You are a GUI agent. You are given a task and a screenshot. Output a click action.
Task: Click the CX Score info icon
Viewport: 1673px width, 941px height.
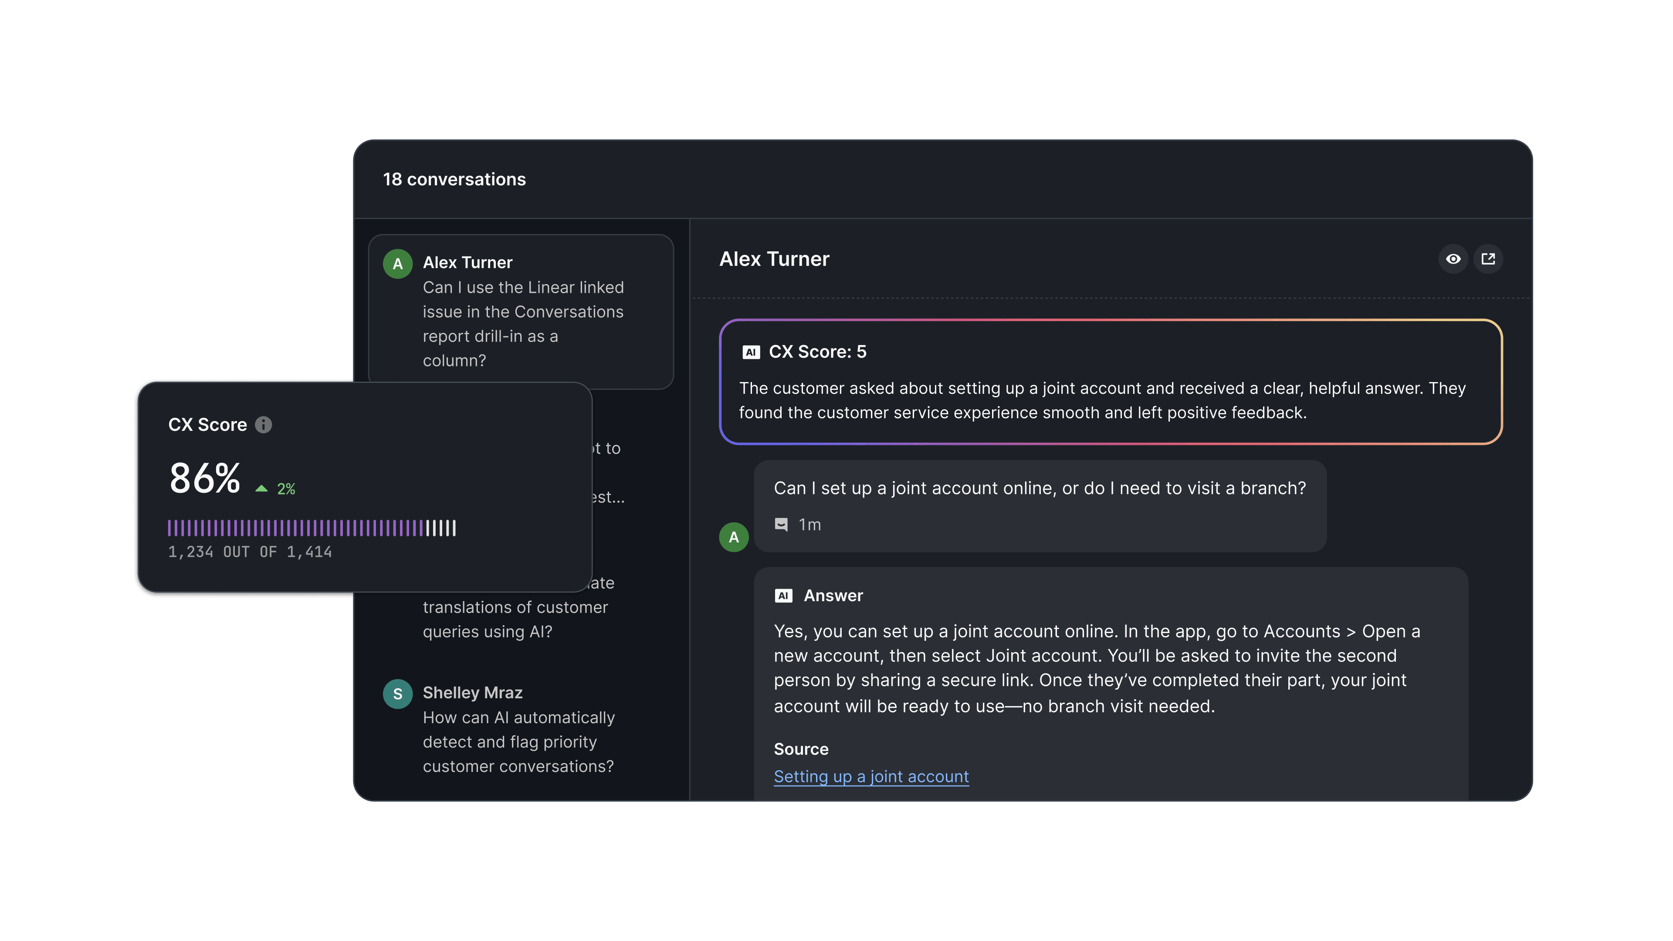tap(263, 425)
